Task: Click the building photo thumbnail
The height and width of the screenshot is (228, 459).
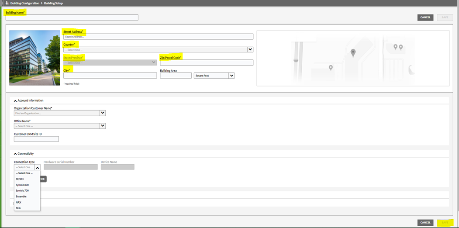Action: click(35, 58)
